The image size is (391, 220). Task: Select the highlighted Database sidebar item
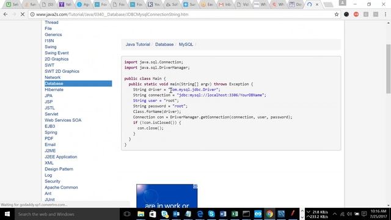78,84
